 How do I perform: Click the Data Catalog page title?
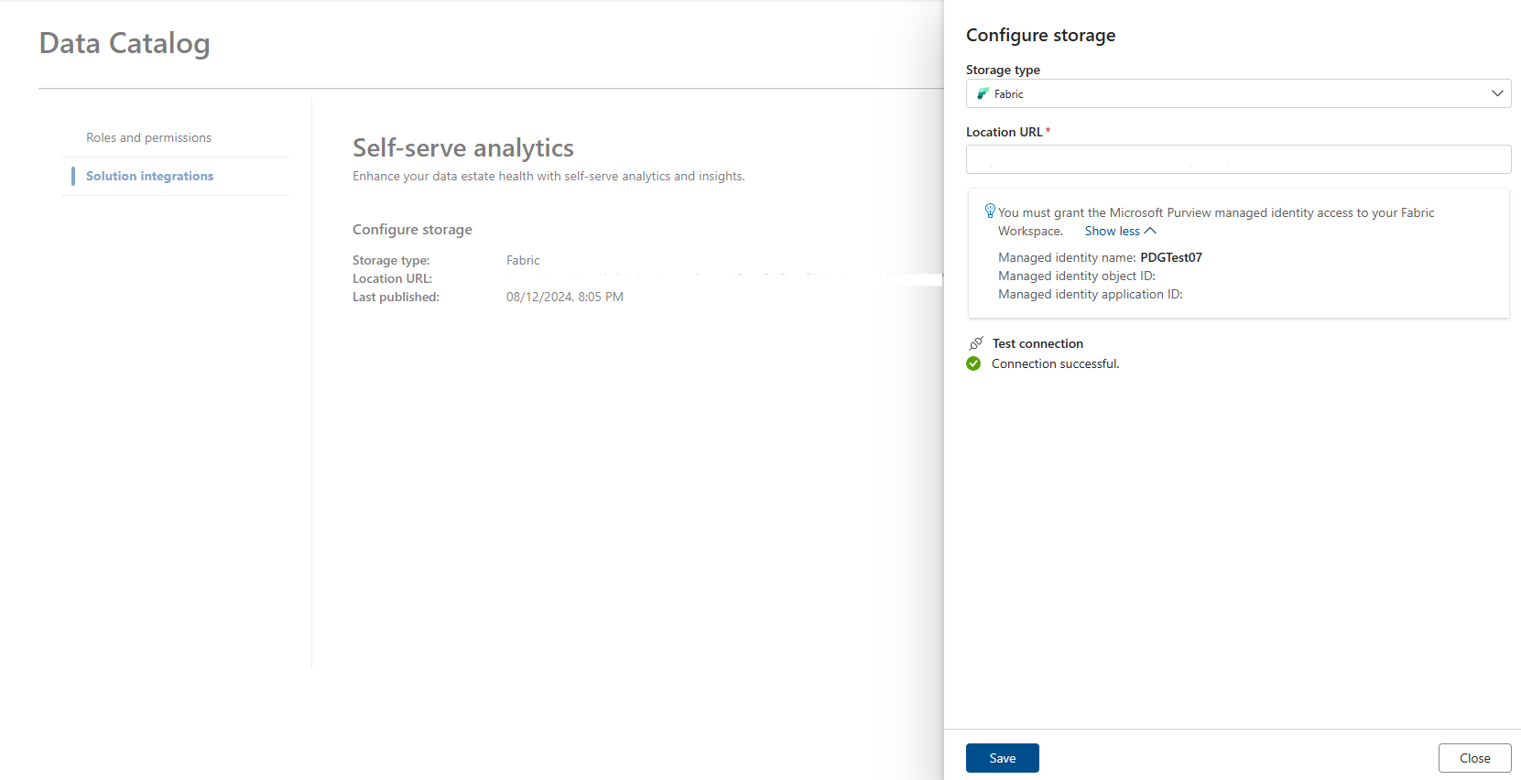(125, 43)
